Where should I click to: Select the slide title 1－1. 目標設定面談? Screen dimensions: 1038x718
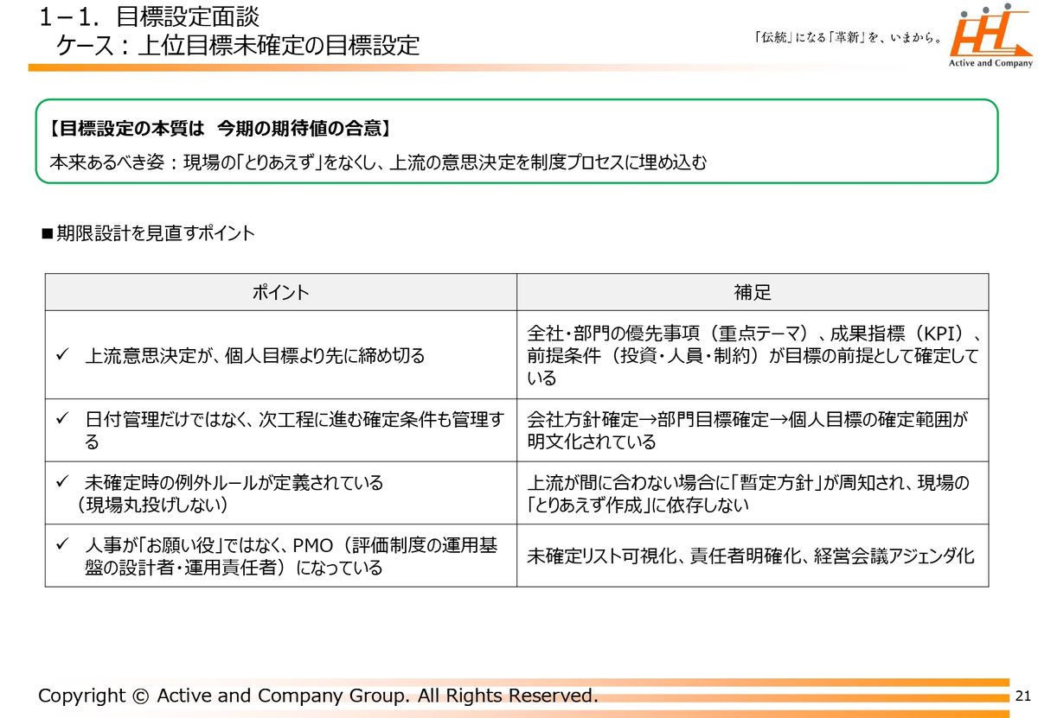[149, 16]
